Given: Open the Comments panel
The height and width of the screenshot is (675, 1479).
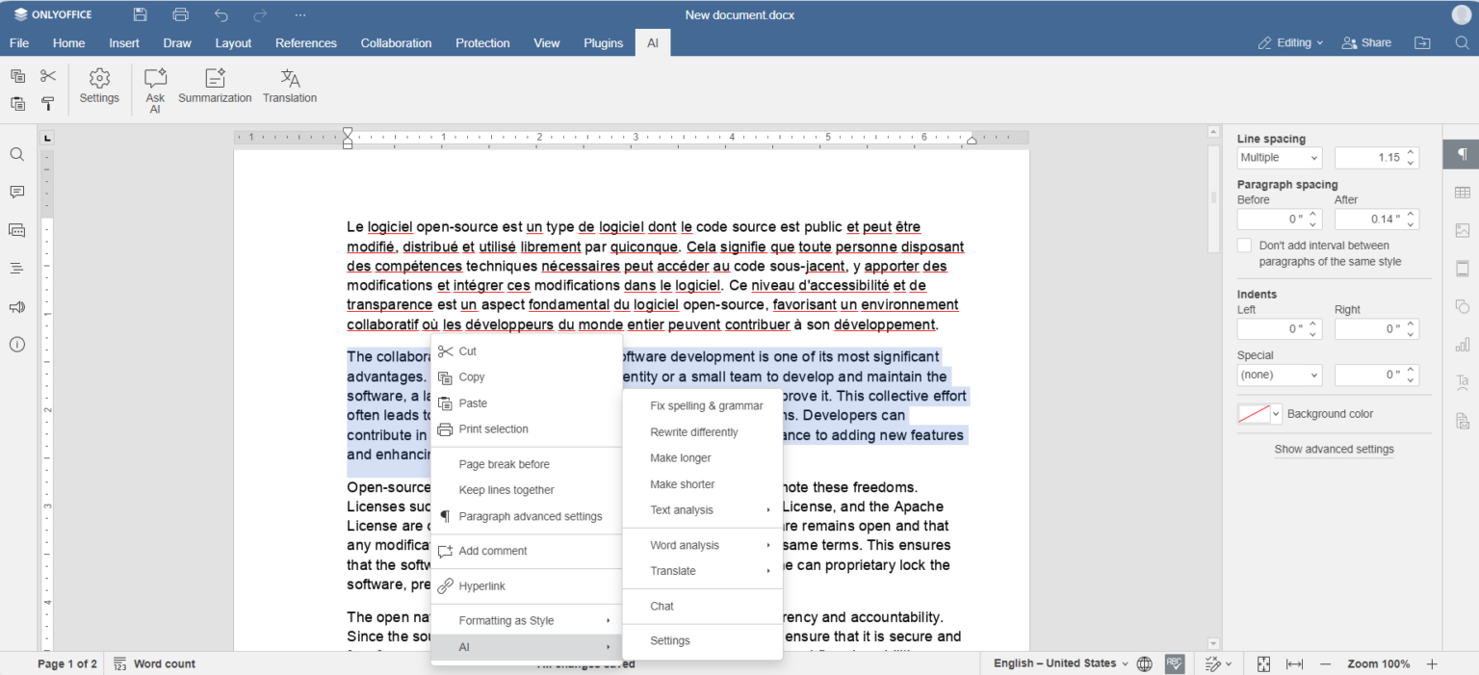Looking at the screenshot, I should pyautogui.click(x=16, y=192).
